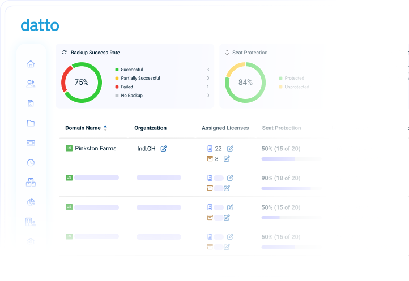Image resolution: width=409 pixels, height=281 pixels.
Task: Click the Seat Protection shield icon
Action: click(x=227, y=53)
